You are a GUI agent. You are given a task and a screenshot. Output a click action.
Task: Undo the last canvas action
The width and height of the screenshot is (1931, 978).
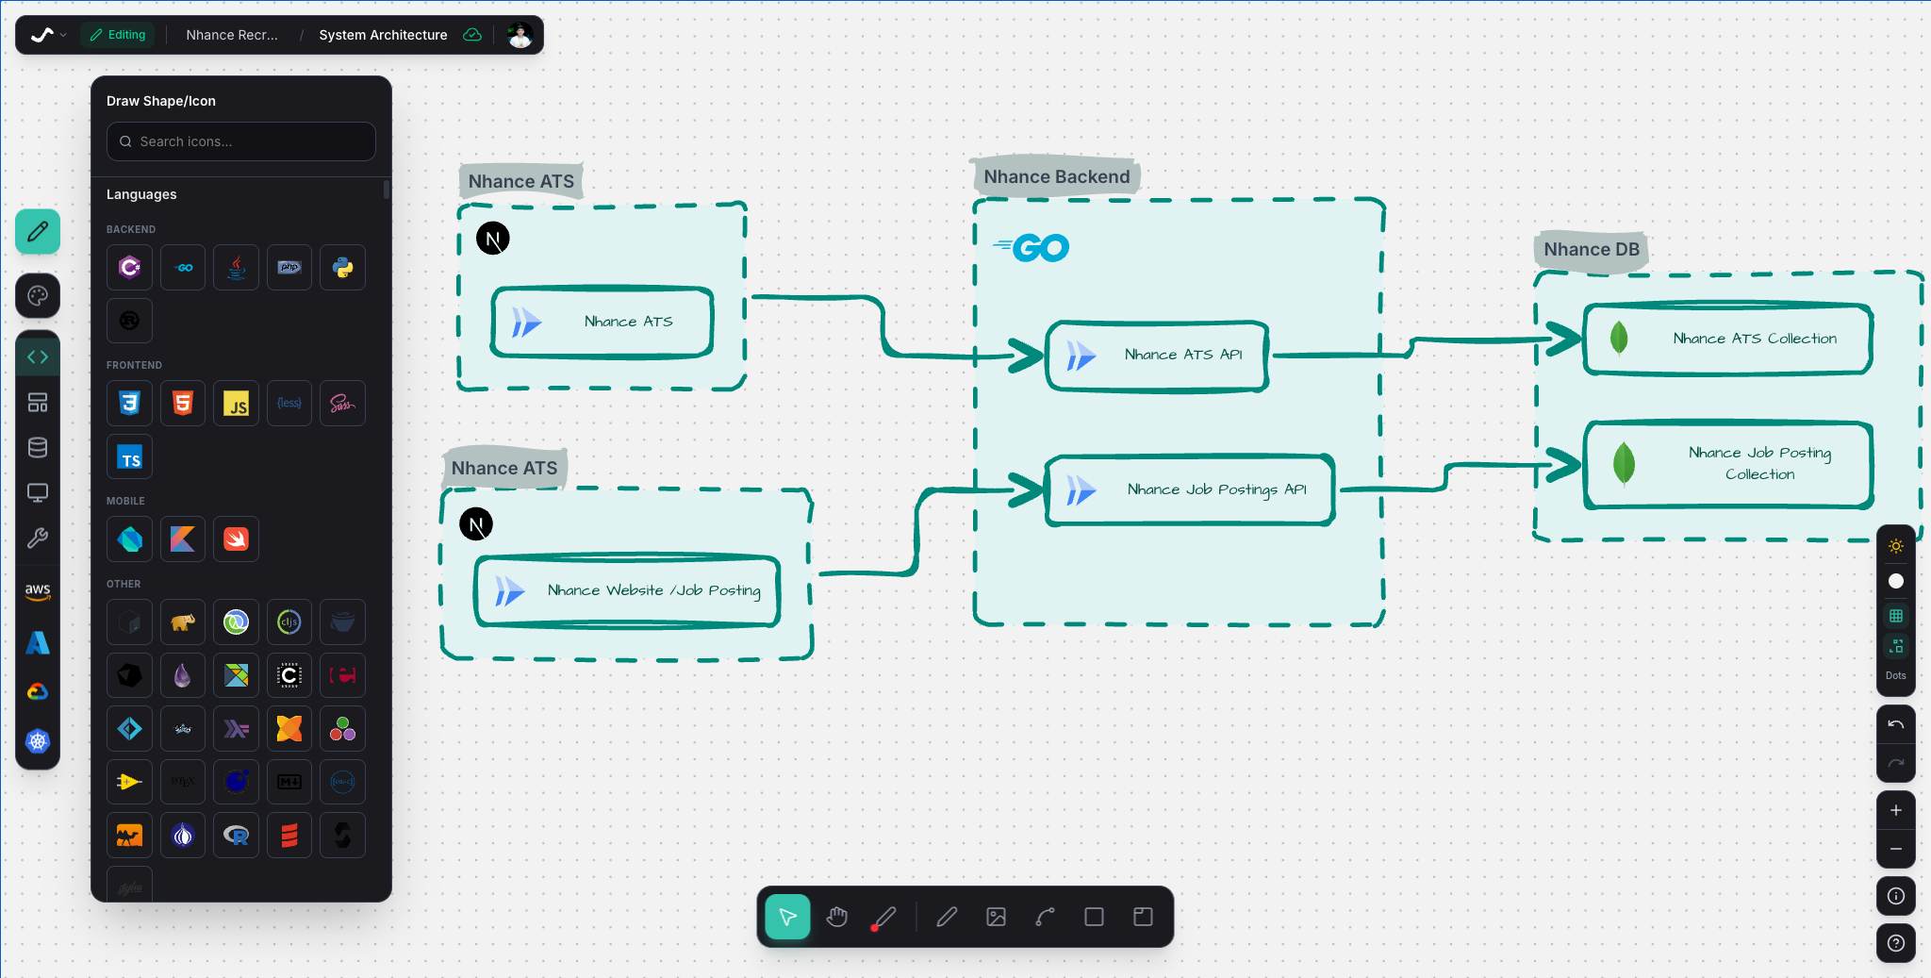[1895, 724]
